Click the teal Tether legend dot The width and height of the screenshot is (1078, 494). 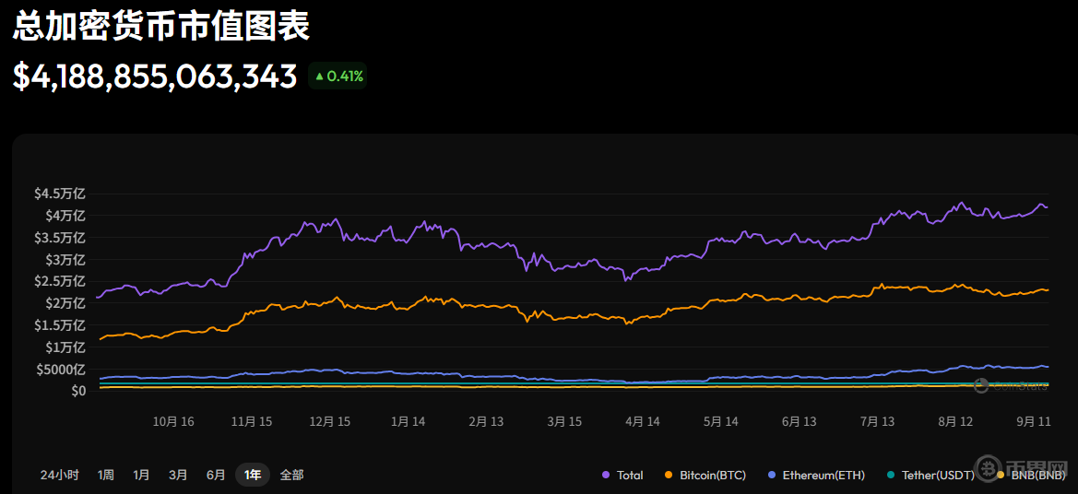pos(890,475)
